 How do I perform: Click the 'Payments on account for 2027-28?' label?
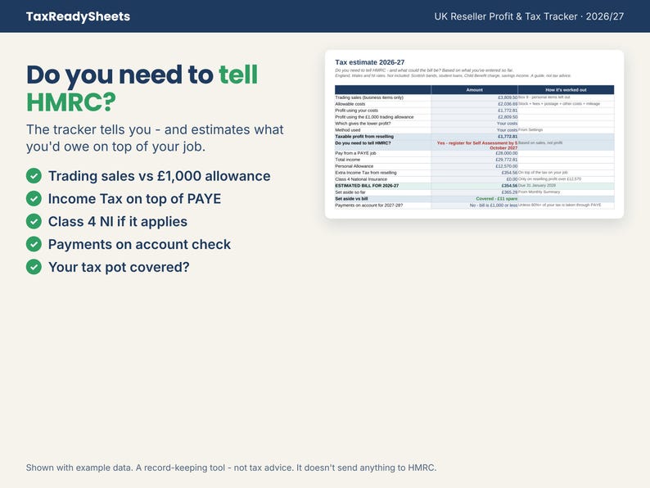[369, 206]
